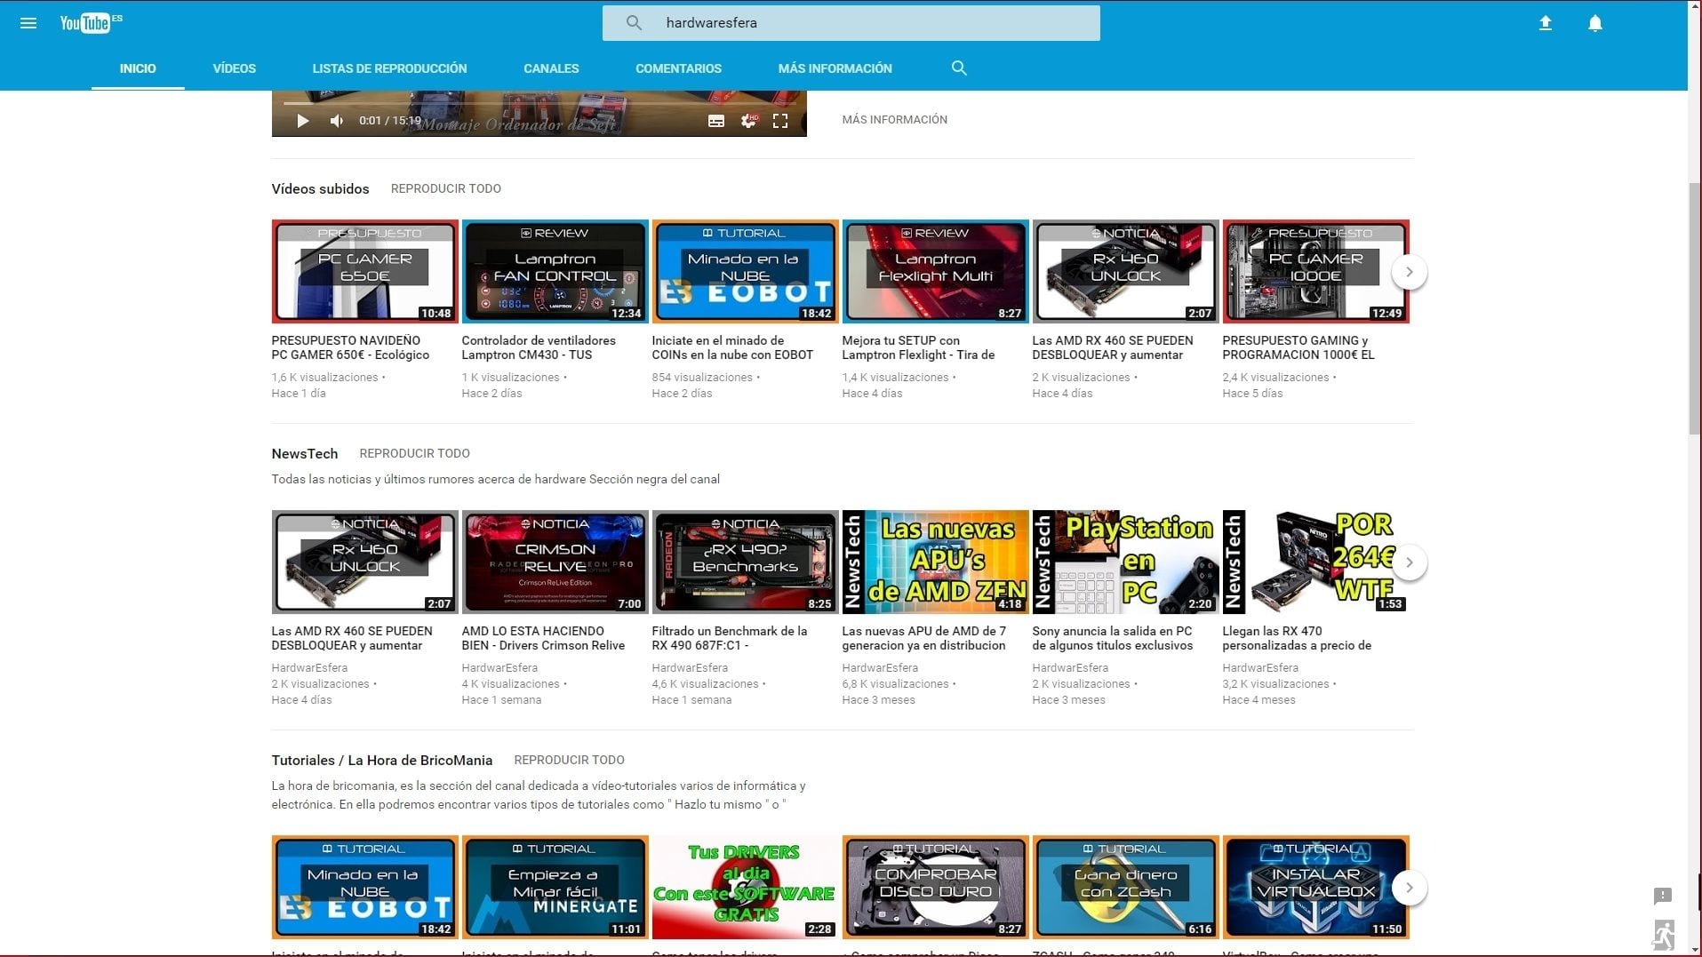1702x957 pixels.
Task: Open title Iniciate en el minado de COINs
Action: point(732,347)
